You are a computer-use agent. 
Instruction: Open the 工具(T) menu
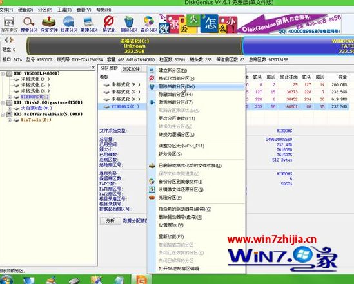coord(64,10)
